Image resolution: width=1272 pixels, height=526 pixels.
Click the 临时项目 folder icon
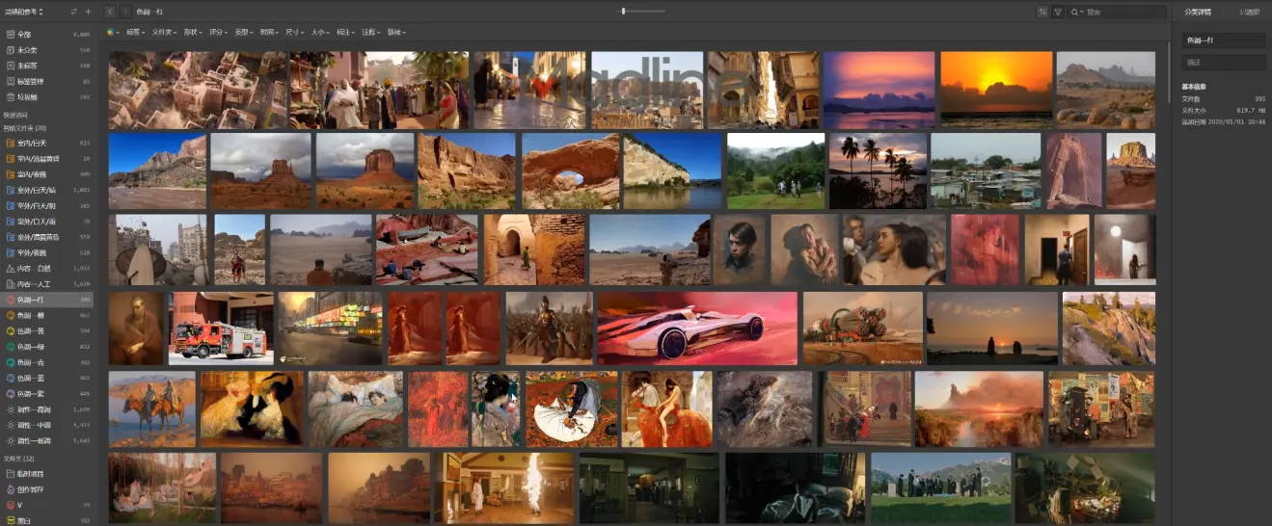(x=10, y=473)
